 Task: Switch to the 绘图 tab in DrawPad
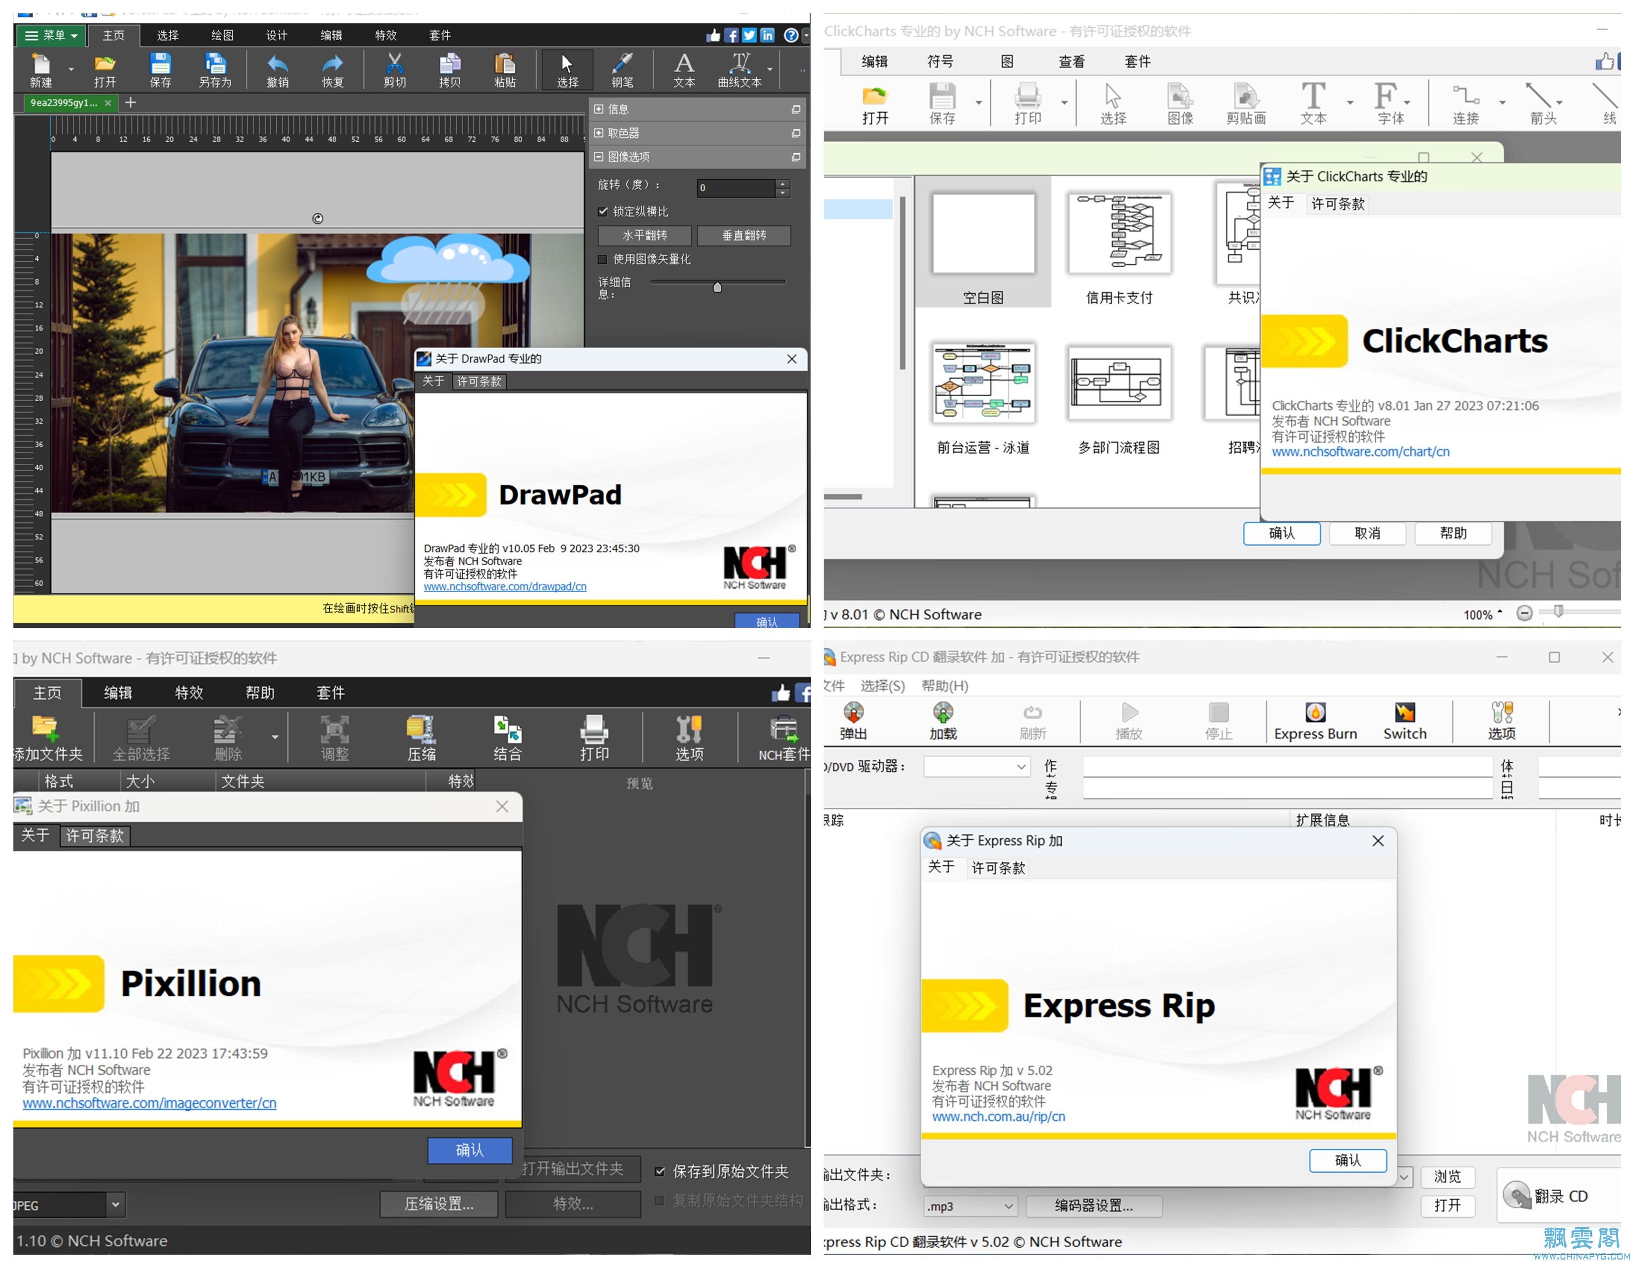[x=222, y=35]
